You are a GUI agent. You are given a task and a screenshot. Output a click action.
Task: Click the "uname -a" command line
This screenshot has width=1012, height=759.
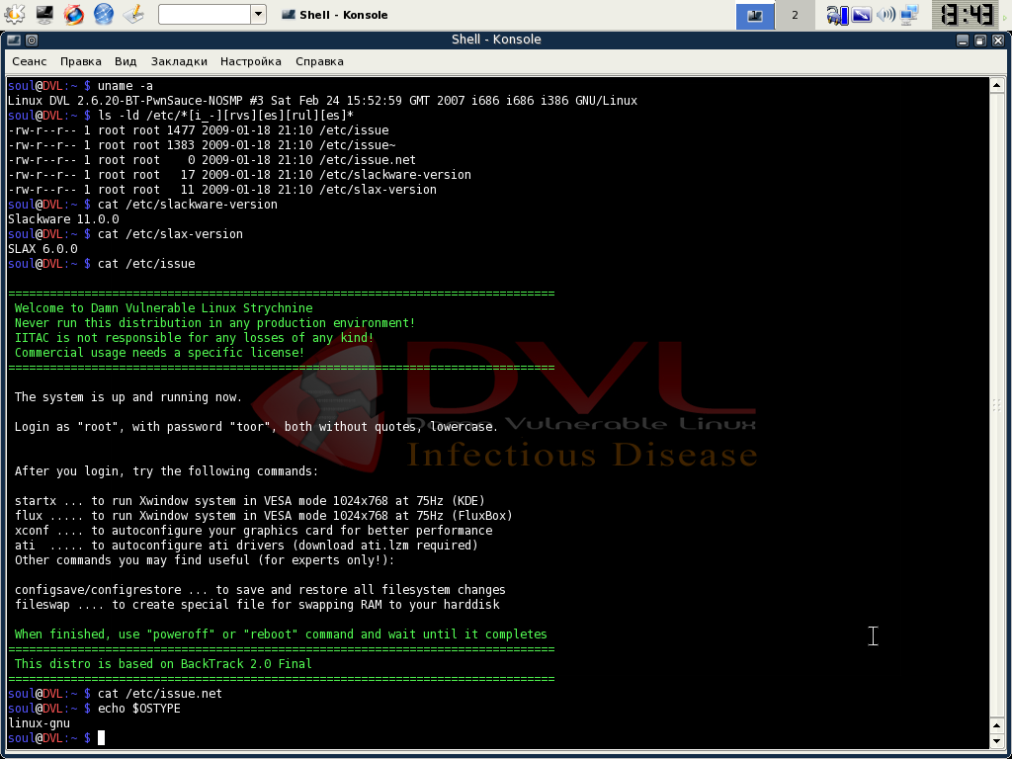point(81,86)
